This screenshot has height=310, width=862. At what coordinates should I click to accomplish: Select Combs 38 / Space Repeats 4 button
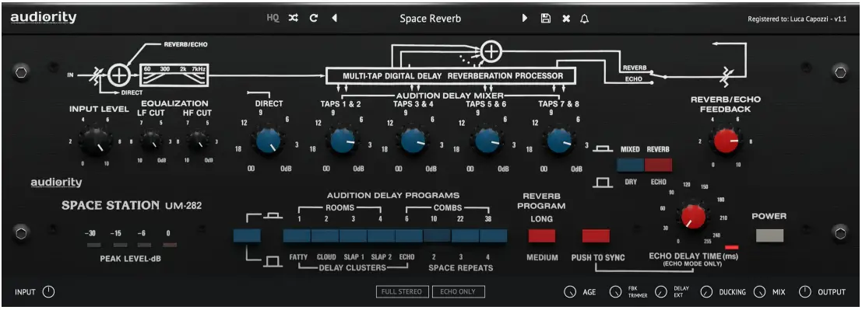493,236
